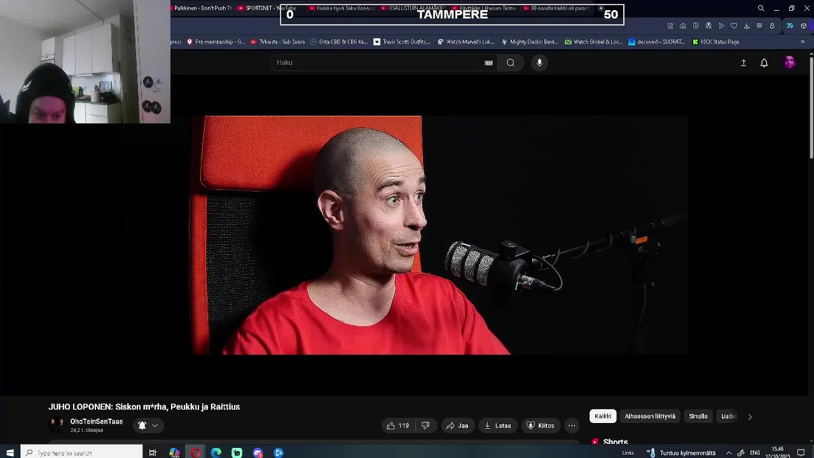Add page to bookmarks with heart icon
814x458 pixels.
(734, 26)
